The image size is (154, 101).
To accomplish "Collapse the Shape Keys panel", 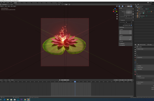I will [137, 57].
